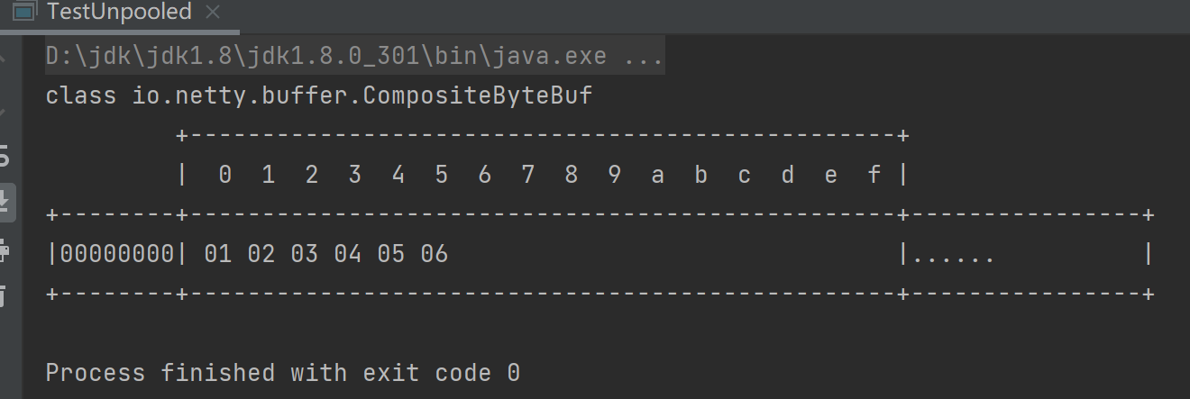
Task: Click the ellipsis after java.exe
Action: [644, 57]
